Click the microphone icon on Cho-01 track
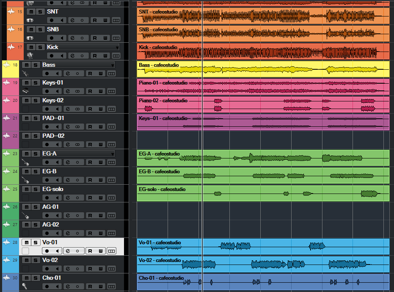This screenshot has height=292, width=394. 25,286
